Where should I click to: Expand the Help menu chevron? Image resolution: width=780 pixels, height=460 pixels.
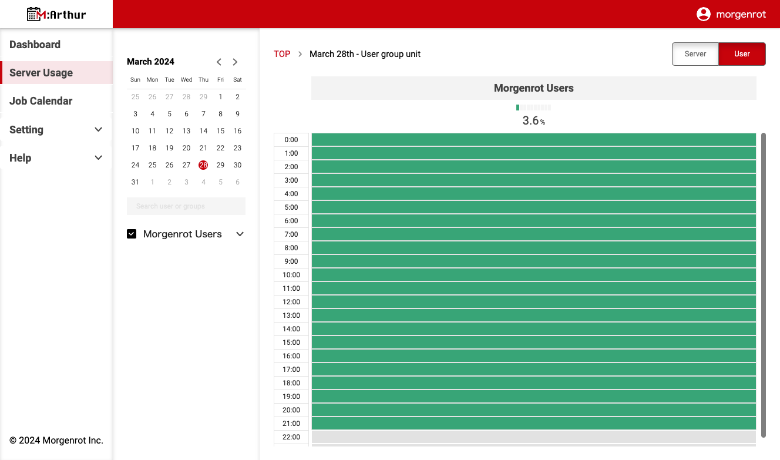pyautogui.click(x=98, y=158)
